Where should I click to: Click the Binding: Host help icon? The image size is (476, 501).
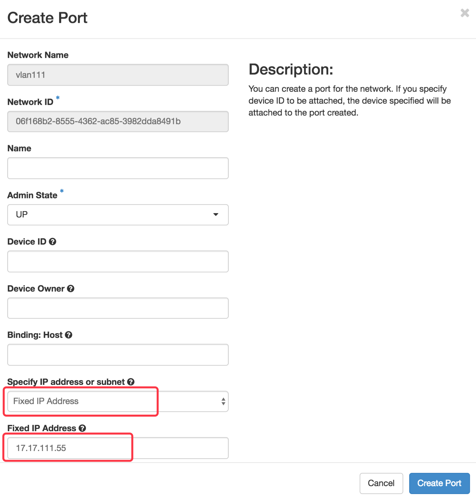[x=69, y=335]
